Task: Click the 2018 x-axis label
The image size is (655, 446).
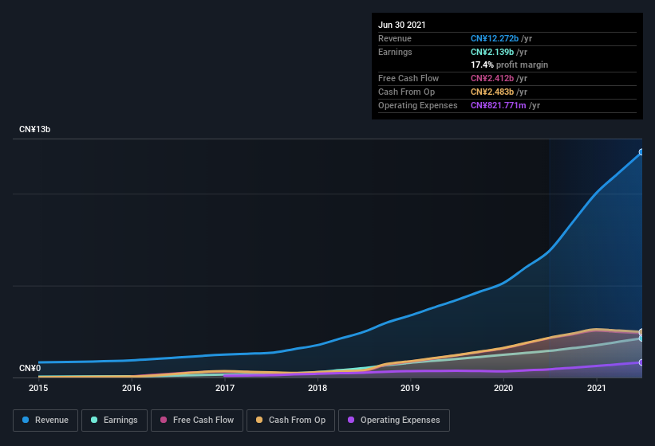Action: tap(318, 388)
